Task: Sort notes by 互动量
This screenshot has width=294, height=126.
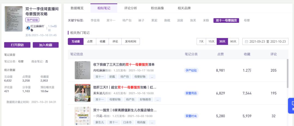Action: 76,42
